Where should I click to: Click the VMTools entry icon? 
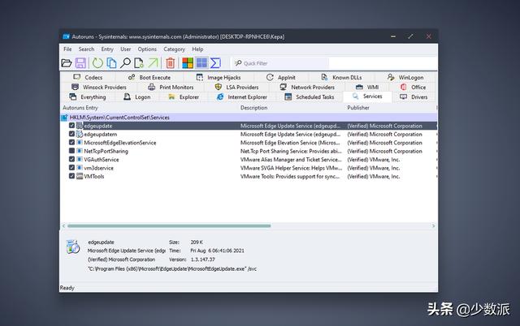[80, 177]
